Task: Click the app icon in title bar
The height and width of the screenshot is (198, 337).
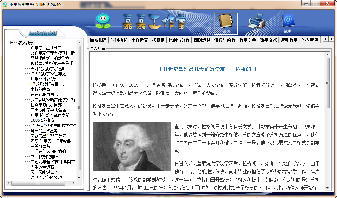Action: click(5, 5)
